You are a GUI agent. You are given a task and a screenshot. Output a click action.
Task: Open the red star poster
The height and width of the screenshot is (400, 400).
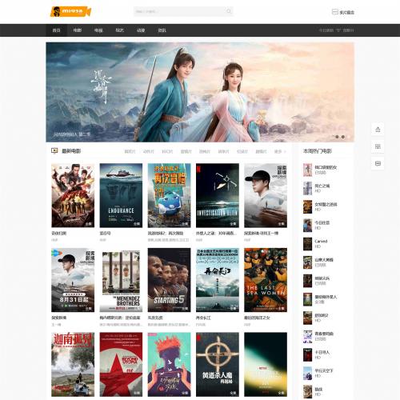coord(121,365)
